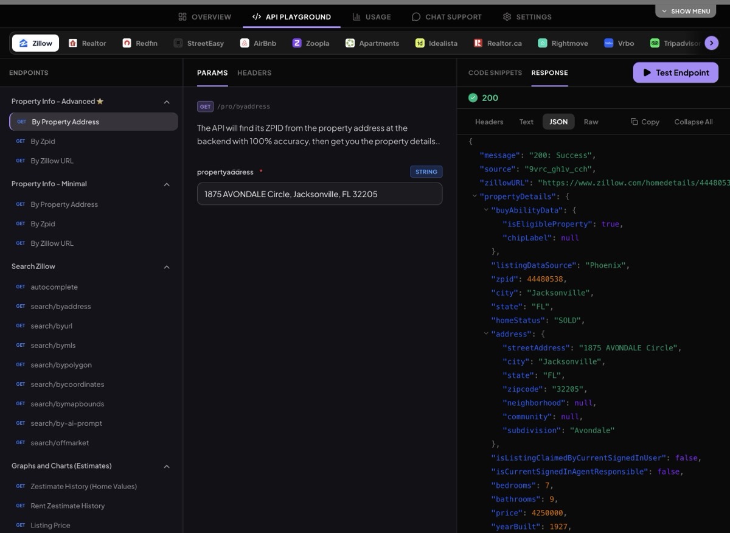This screenshot has width=730, height=533.
Task: Switch to the Response tab
Action: (549, 73)
